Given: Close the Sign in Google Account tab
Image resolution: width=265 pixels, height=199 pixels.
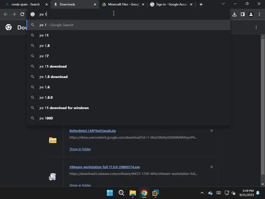Looking at the screenshot, I should 191,5.
